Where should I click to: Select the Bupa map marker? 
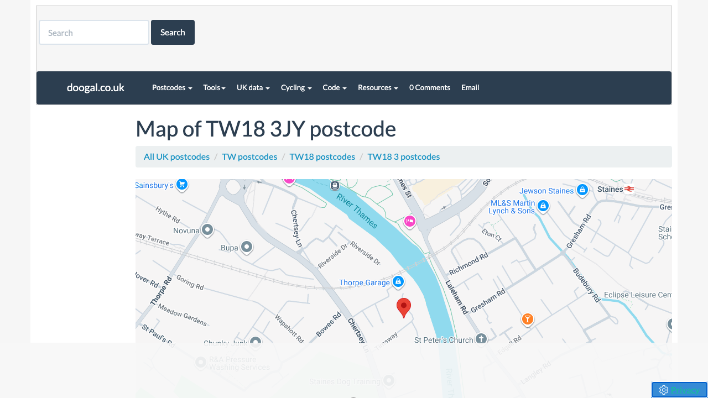coord(246,247)
